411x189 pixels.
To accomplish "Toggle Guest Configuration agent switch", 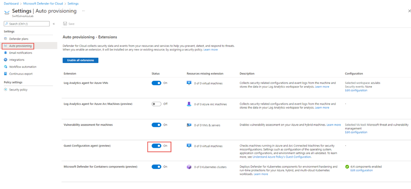I will click(x=156, y=146).
